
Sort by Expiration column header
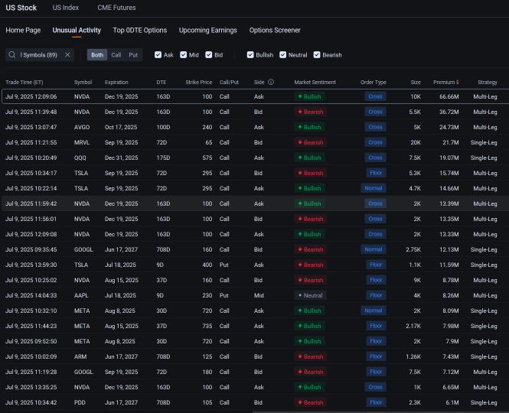click(116, 82)
